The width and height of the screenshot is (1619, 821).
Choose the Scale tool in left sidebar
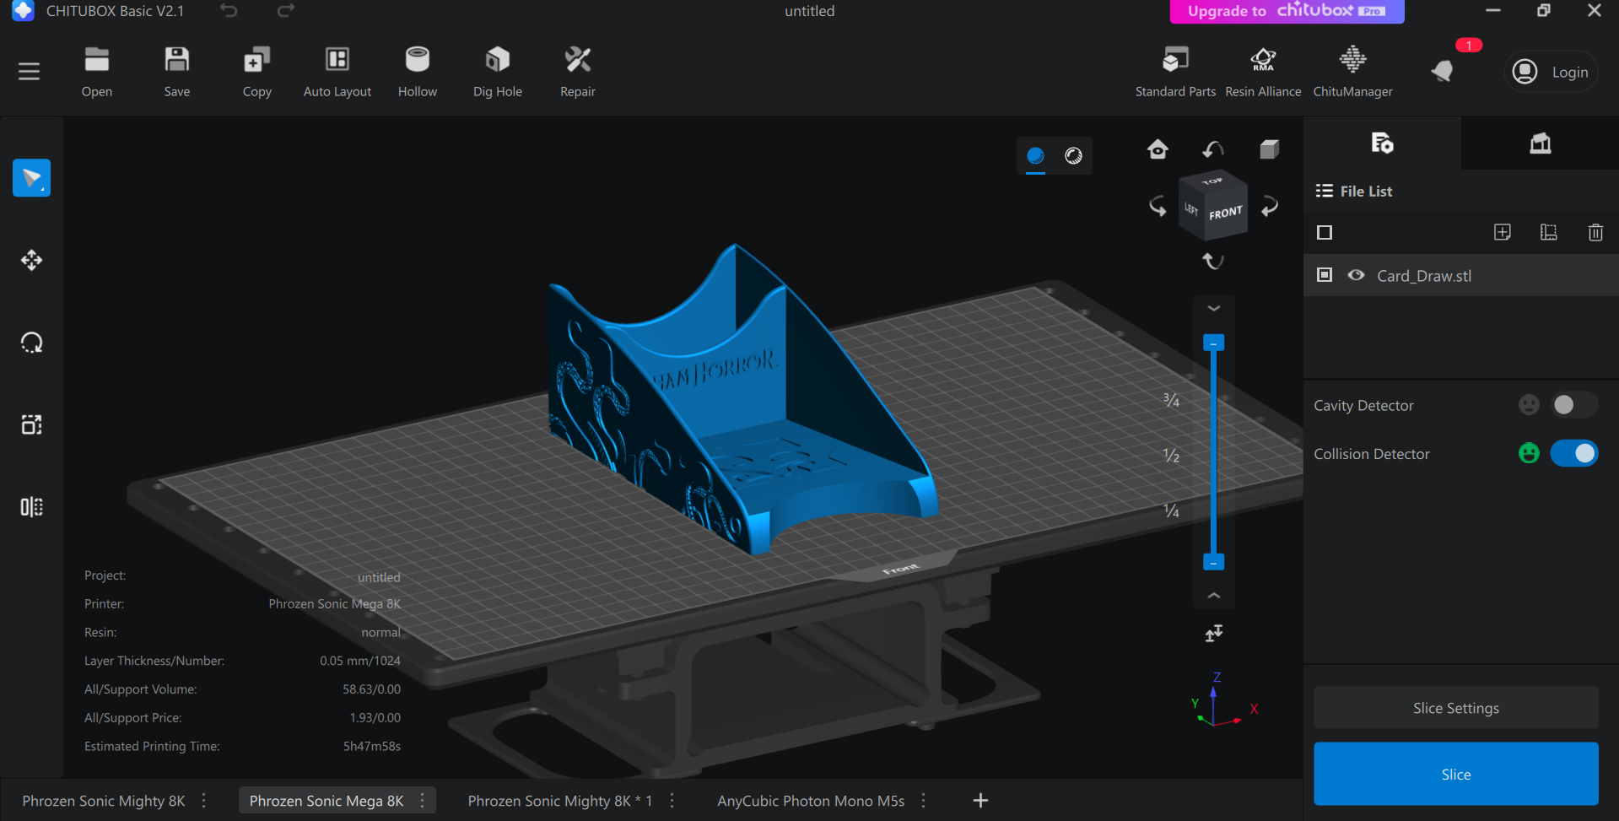tap(31, 424)
